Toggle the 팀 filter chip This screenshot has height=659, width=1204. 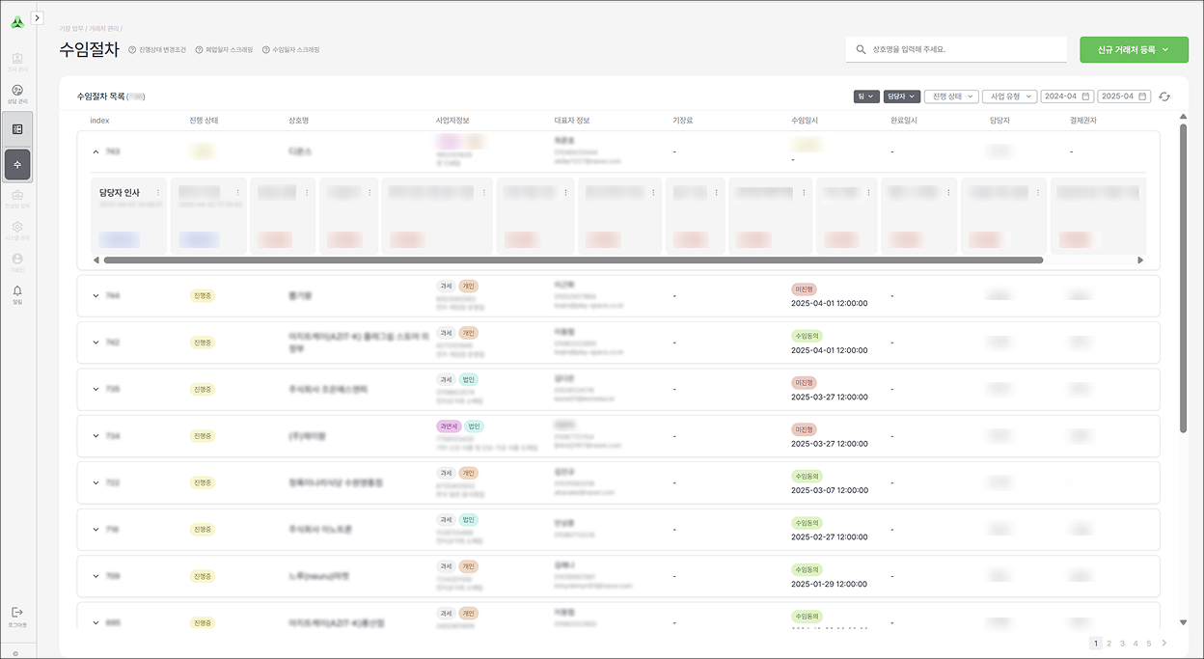pos(865,96)
